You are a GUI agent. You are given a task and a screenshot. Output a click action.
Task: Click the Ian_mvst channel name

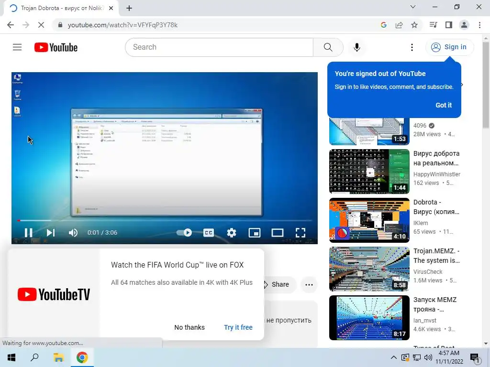[425, 321]
